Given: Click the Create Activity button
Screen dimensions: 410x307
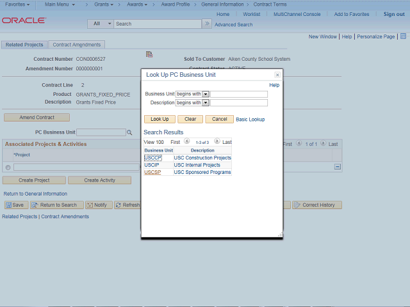Looking at the screenshot, I should (x=100, y=180).
